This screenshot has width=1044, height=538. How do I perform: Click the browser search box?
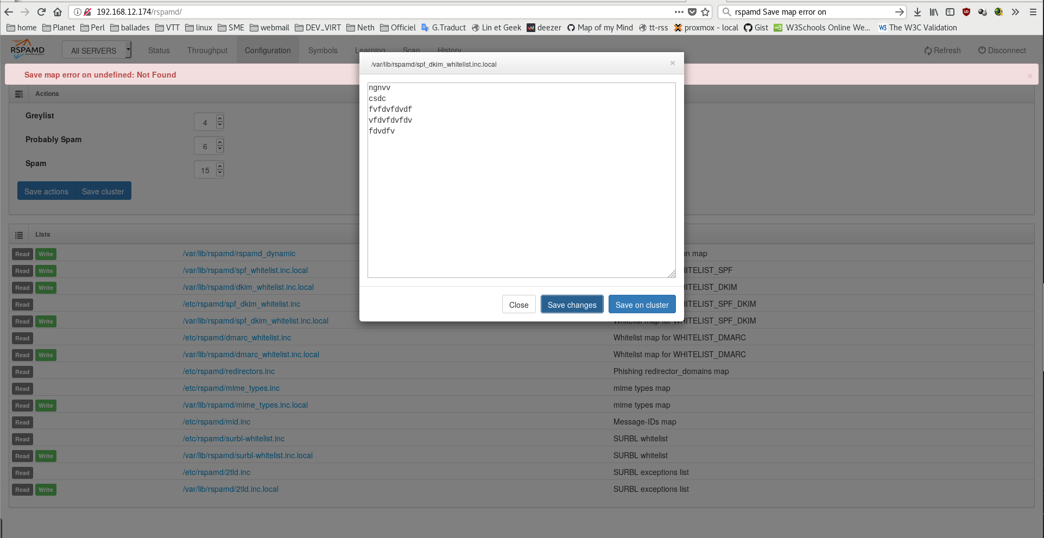(812, 12)
